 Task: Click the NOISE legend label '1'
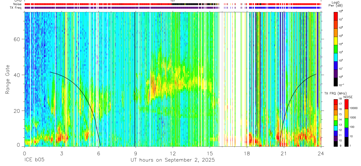click(350, 146)
